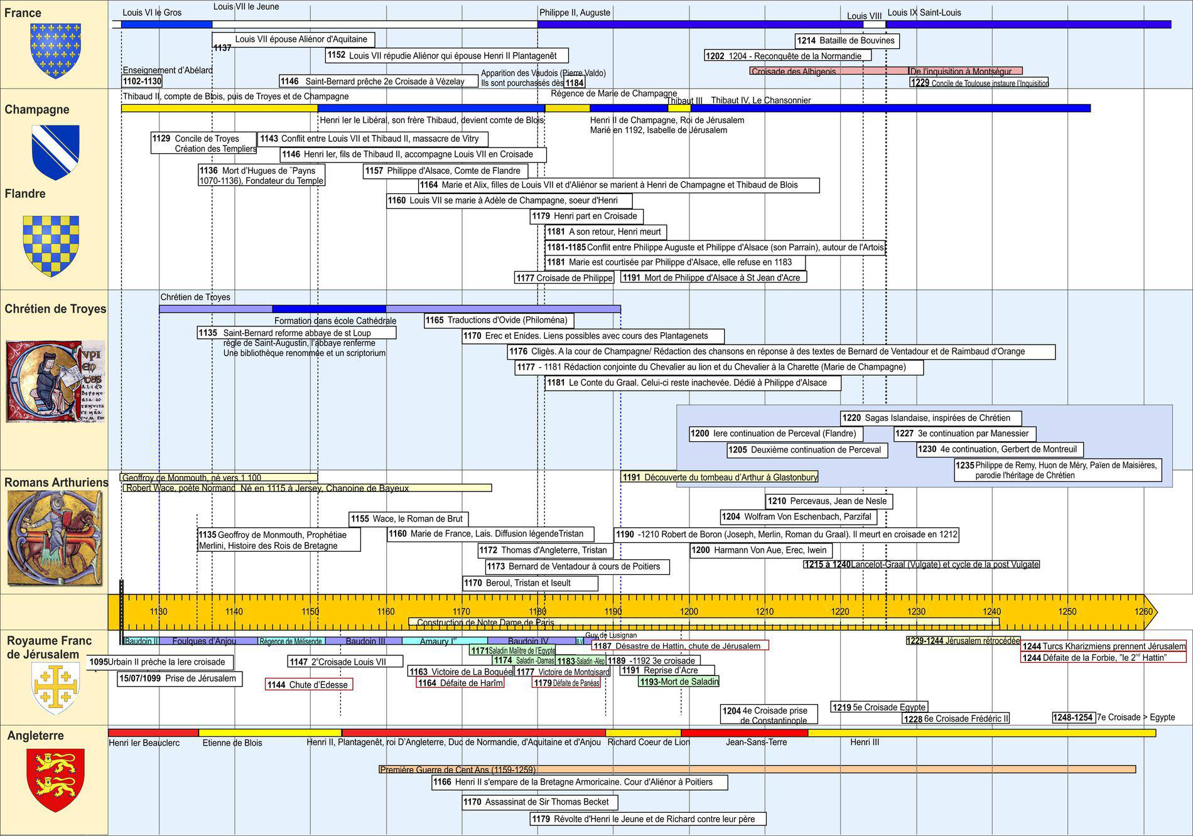Click the Geoffroy de Monmouth lifespan bar
The width and height of the screenshot is (1193, 836).
tap(219, 477)
